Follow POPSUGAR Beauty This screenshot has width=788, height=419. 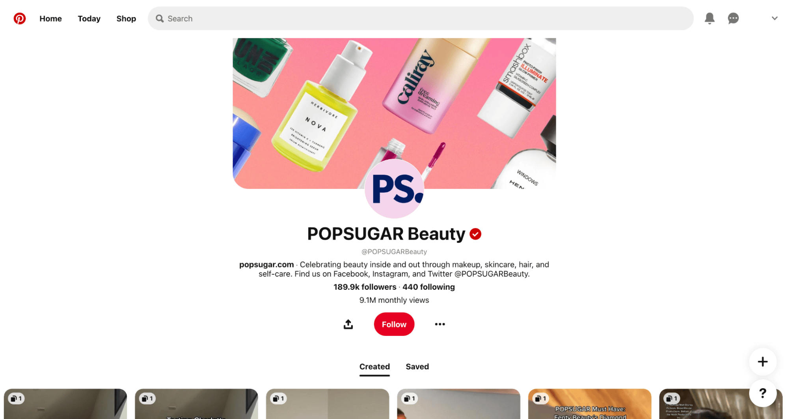pos(394,324)
